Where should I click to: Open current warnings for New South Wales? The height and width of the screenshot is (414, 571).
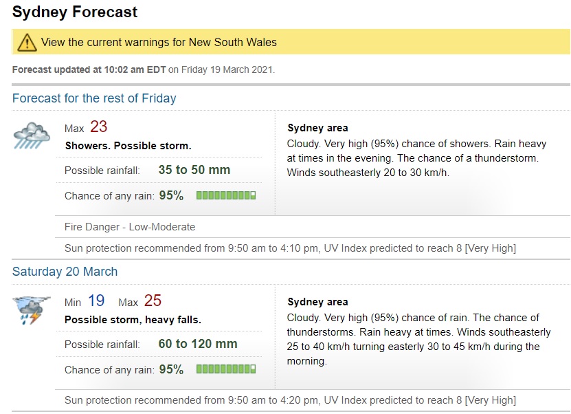point(159,43)
